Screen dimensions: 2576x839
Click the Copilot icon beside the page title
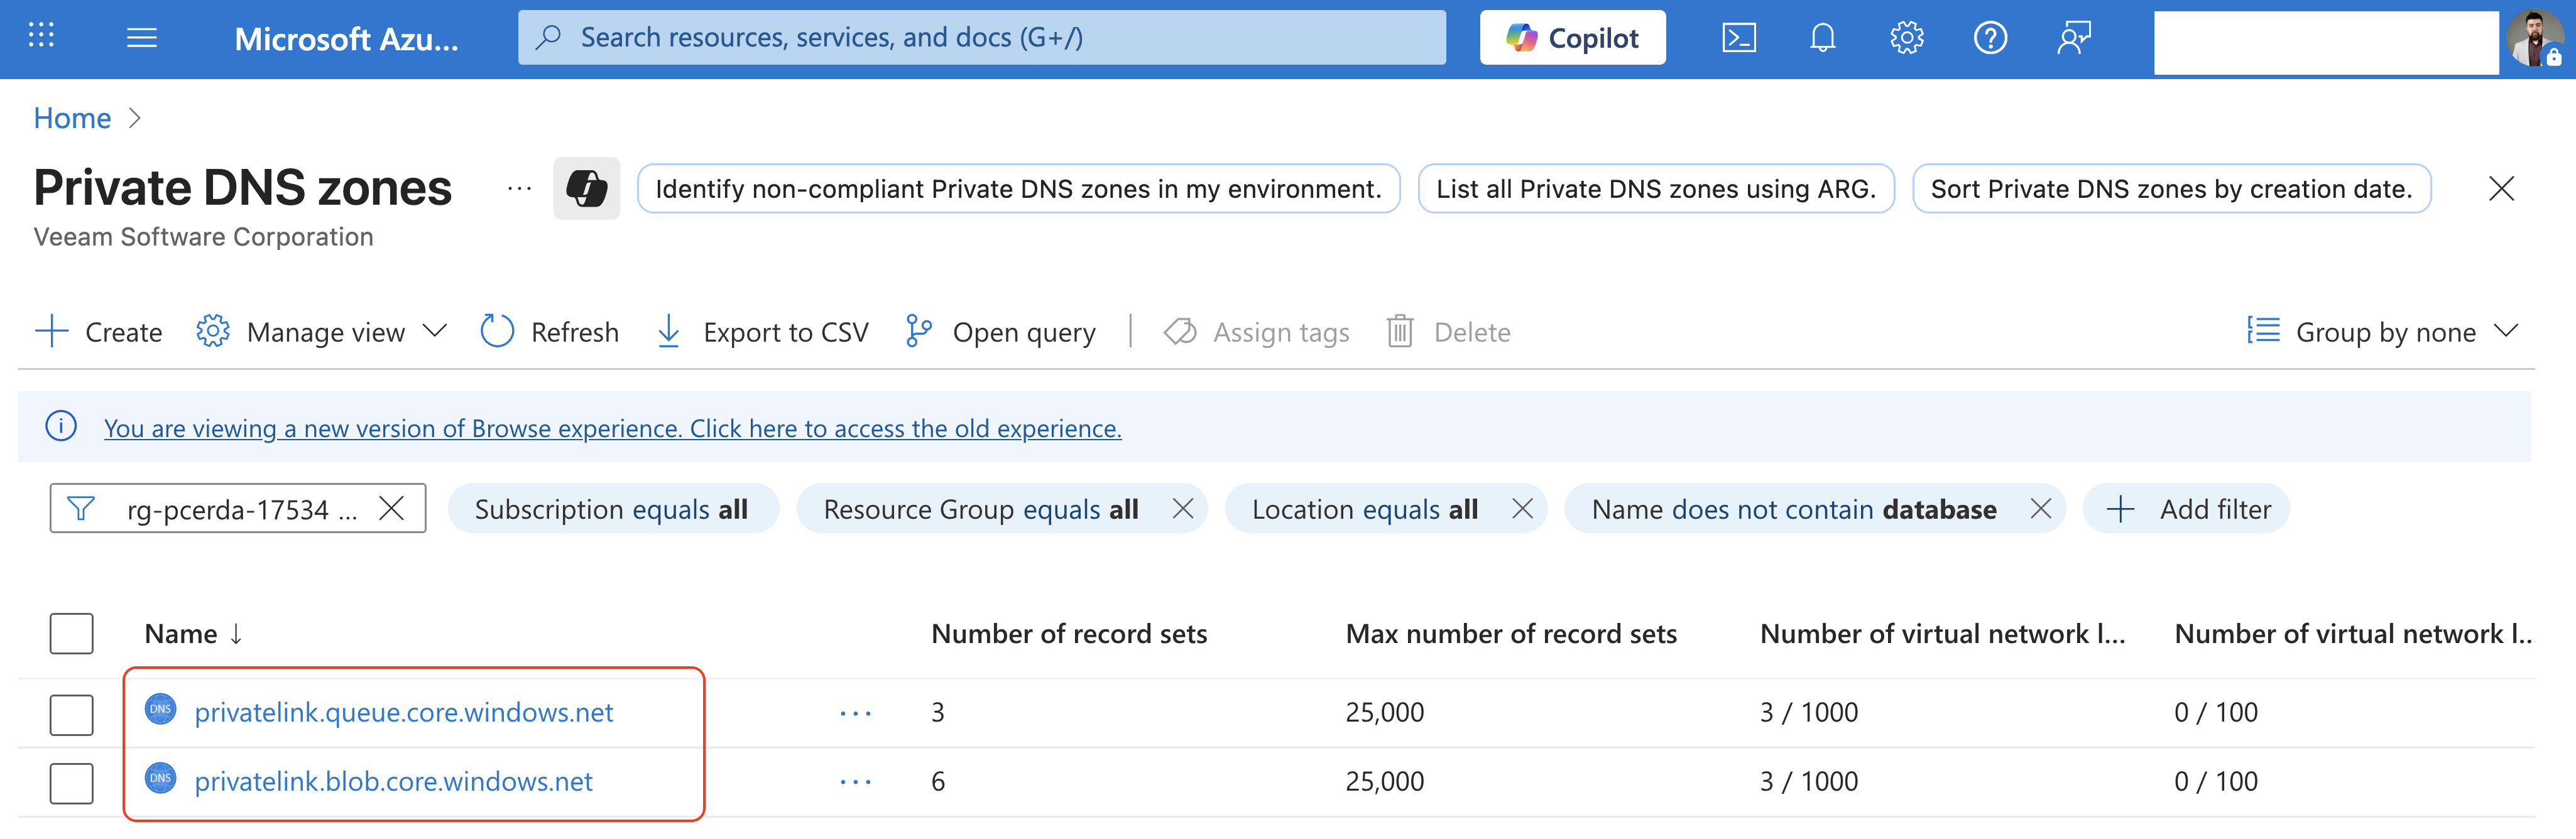(x=586, y=188)
